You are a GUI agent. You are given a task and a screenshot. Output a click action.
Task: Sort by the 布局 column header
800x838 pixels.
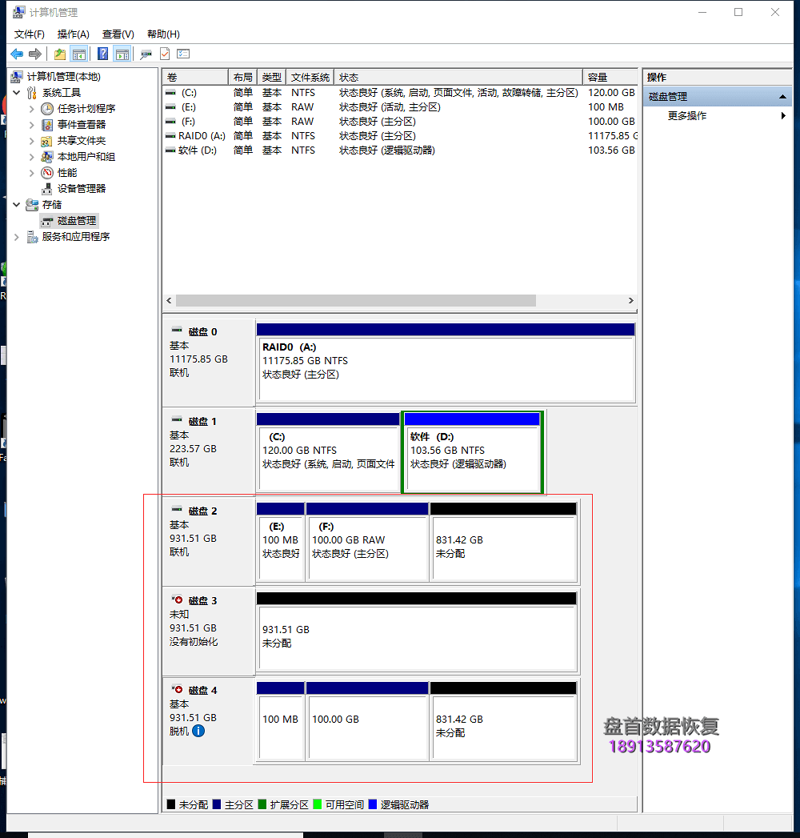(x=243, y=78)
